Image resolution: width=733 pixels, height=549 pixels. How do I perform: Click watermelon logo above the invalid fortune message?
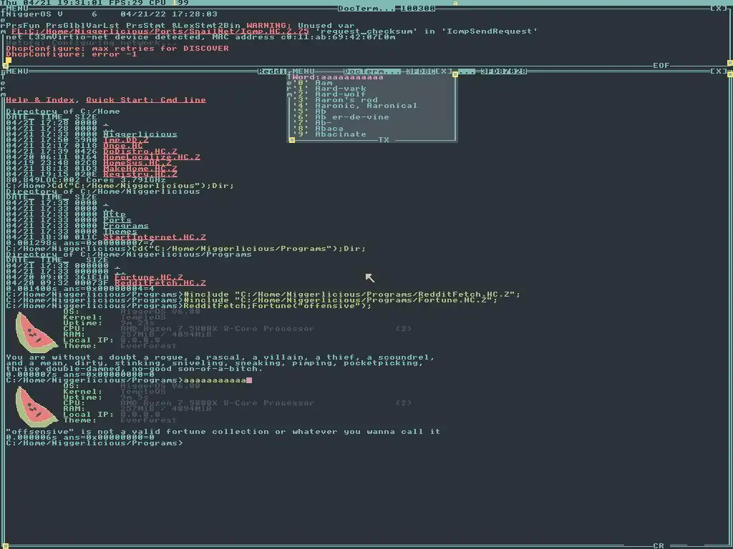tap(37, 407)
